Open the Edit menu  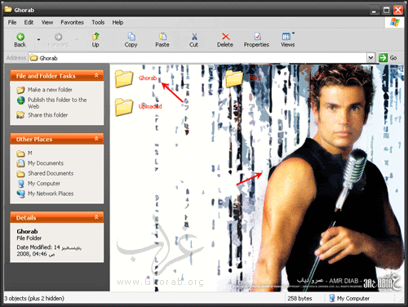click(x=29, y=22)
